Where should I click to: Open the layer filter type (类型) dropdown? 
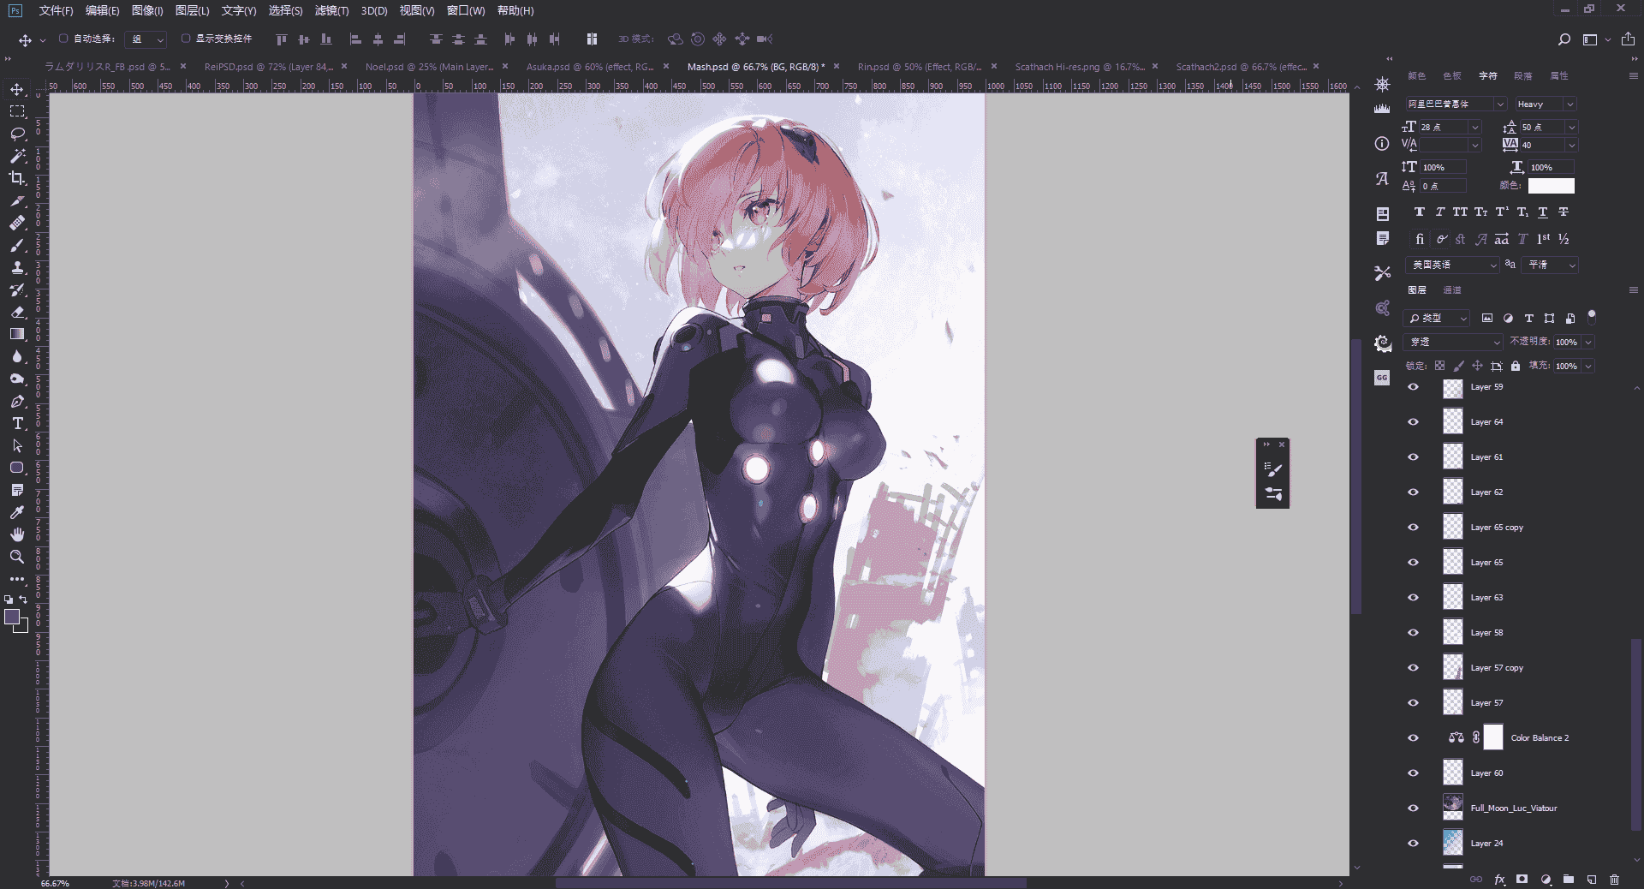[x=1438, y=318]
